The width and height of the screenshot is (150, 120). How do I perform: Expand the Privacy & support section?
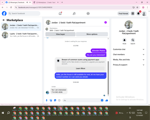(x=129, y=65)
